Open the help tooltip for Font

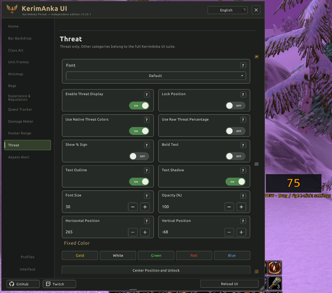click(x=243, y=65)
